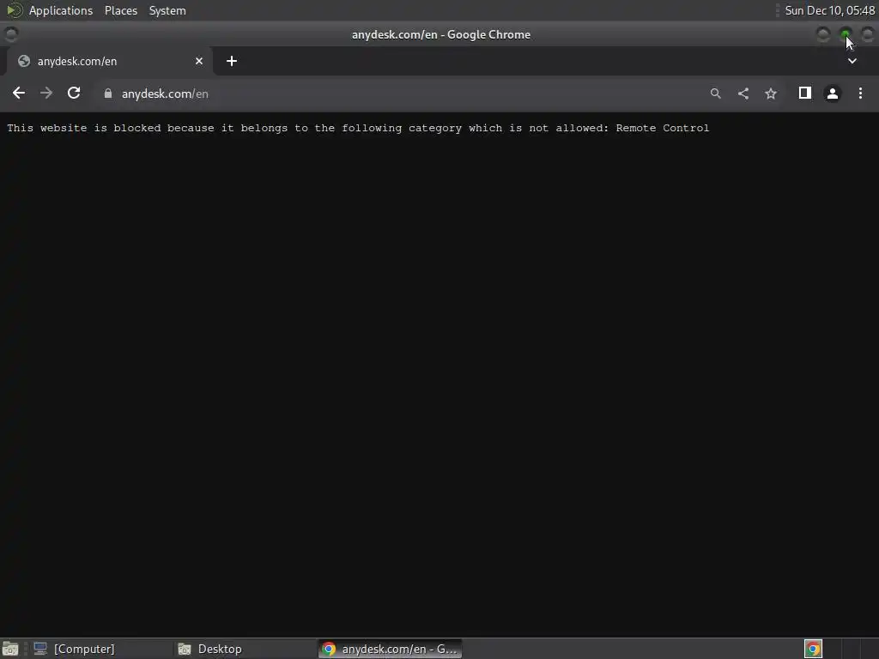This screenshot has height=659, width=879.
Task: Click the forward navigation arrow
Action: [46, 93]
